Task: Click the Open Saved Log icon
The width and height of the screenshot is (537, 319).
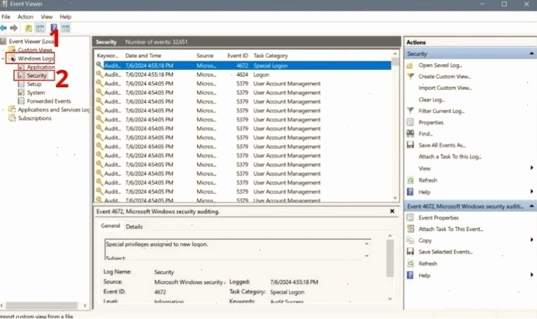Action: click(410, 65)
